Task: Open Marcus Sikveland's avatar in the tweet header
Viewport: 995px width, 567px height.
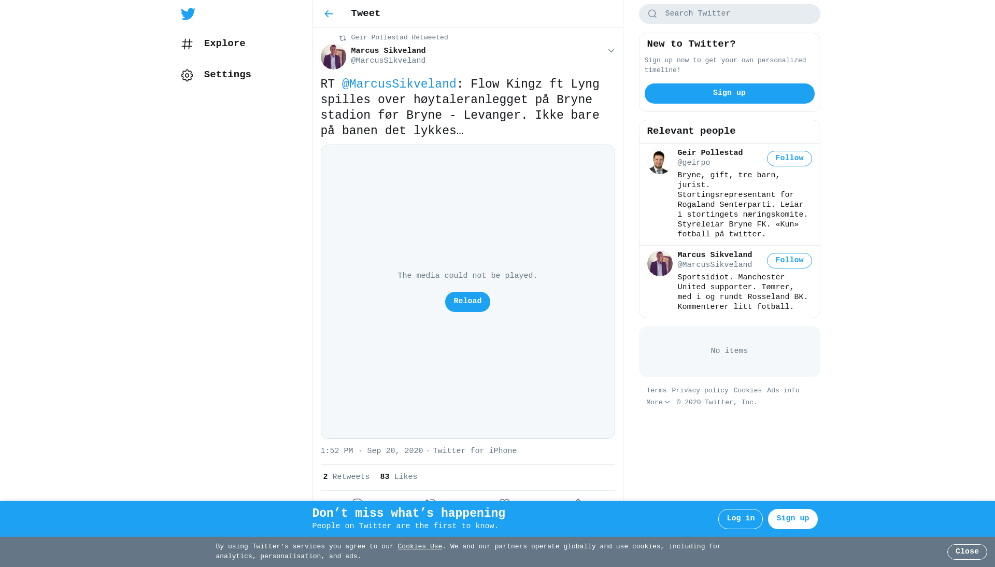Action: [333, 56]
